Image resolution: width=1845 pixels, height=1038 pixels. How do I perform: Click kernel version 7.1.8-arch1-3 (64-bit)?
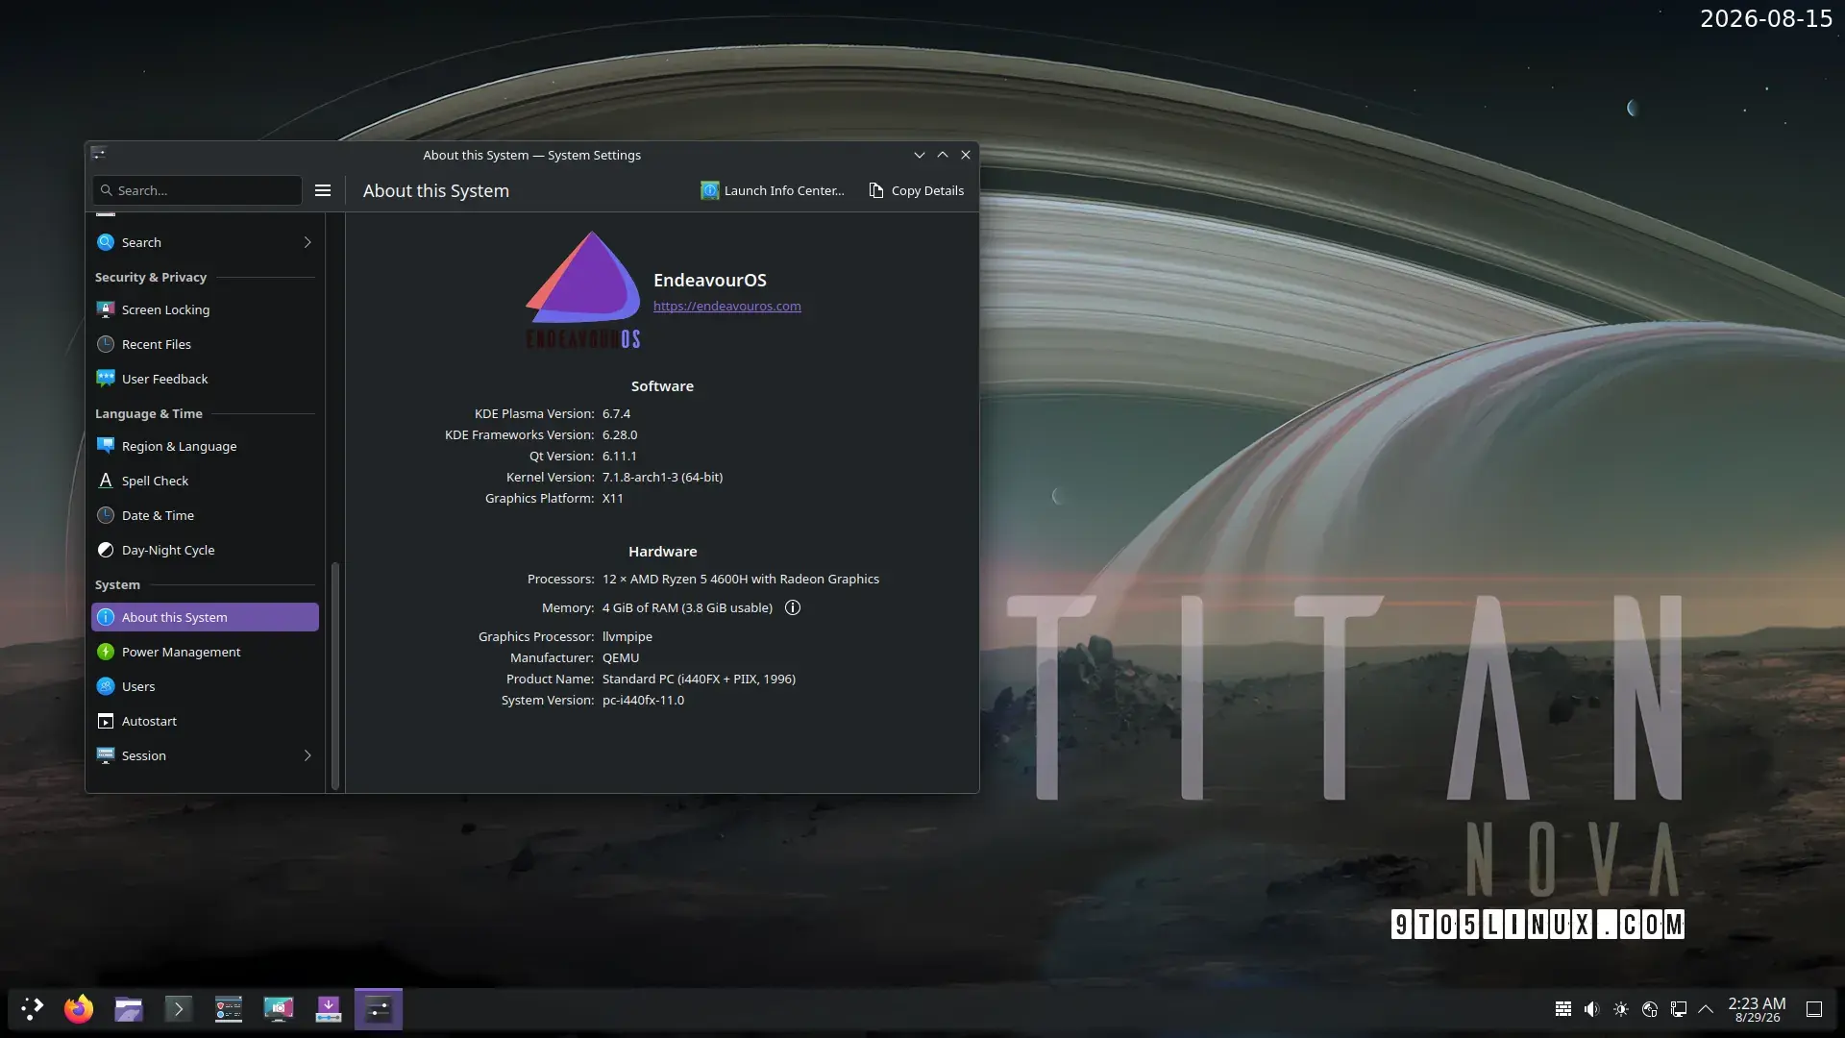coord(663,478)
